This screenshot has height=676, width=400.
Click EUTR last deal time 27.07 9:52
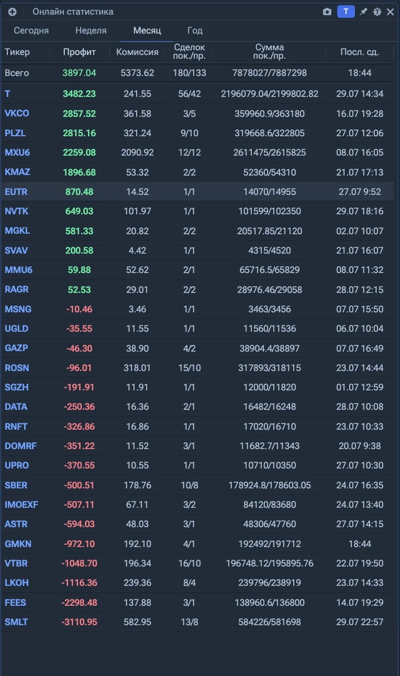click(360, 192)
